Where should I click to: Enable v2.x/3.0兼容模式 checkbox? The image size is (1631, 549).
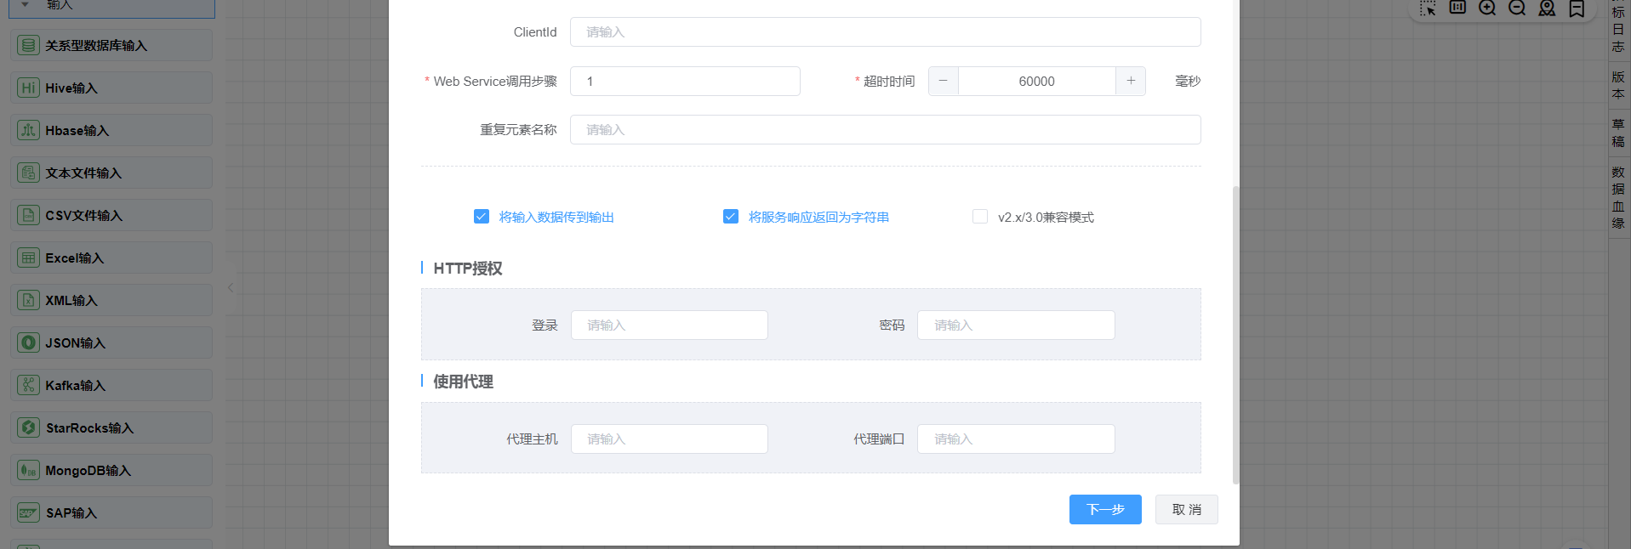tap(980, 217)
